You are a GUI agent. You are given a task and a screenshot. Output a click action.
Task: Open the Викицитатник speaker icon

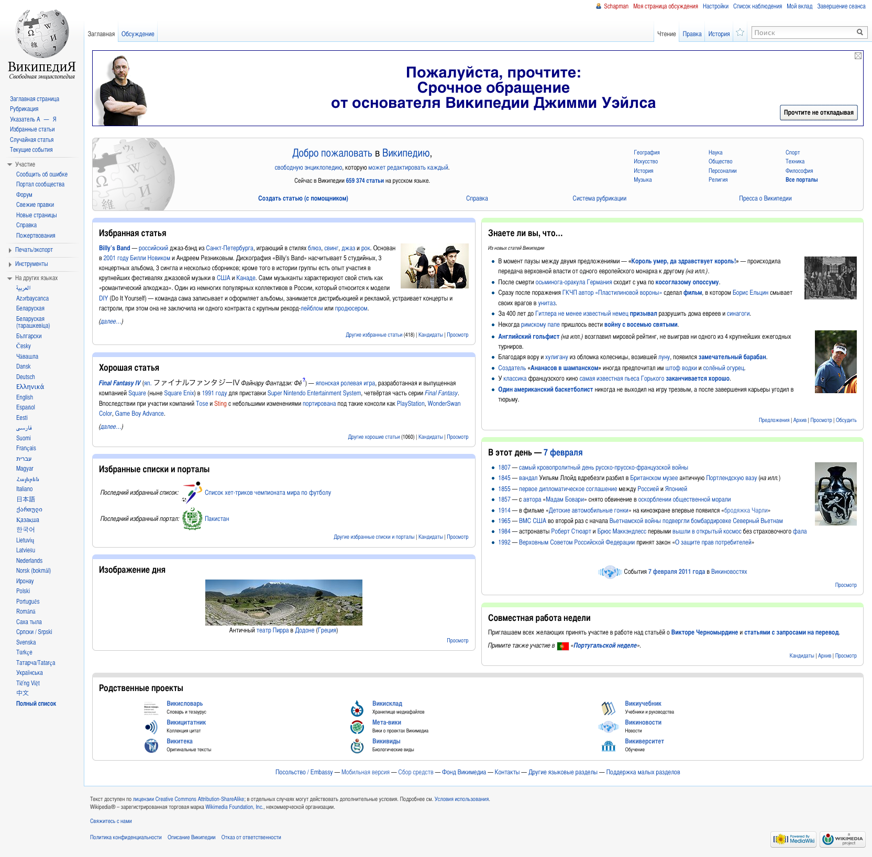(x=151, y=727)
